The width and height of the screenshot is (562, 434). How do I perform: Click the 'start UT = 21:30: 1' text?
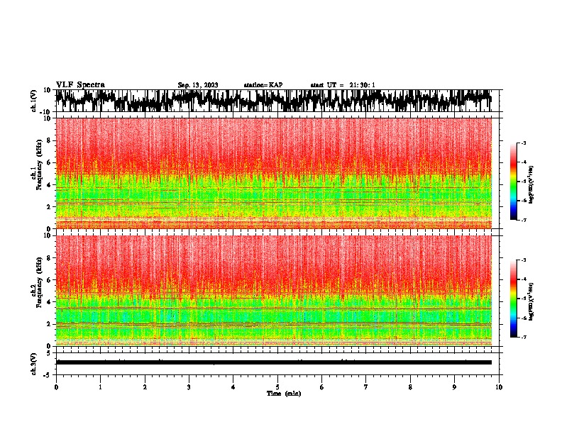point(343,85)
